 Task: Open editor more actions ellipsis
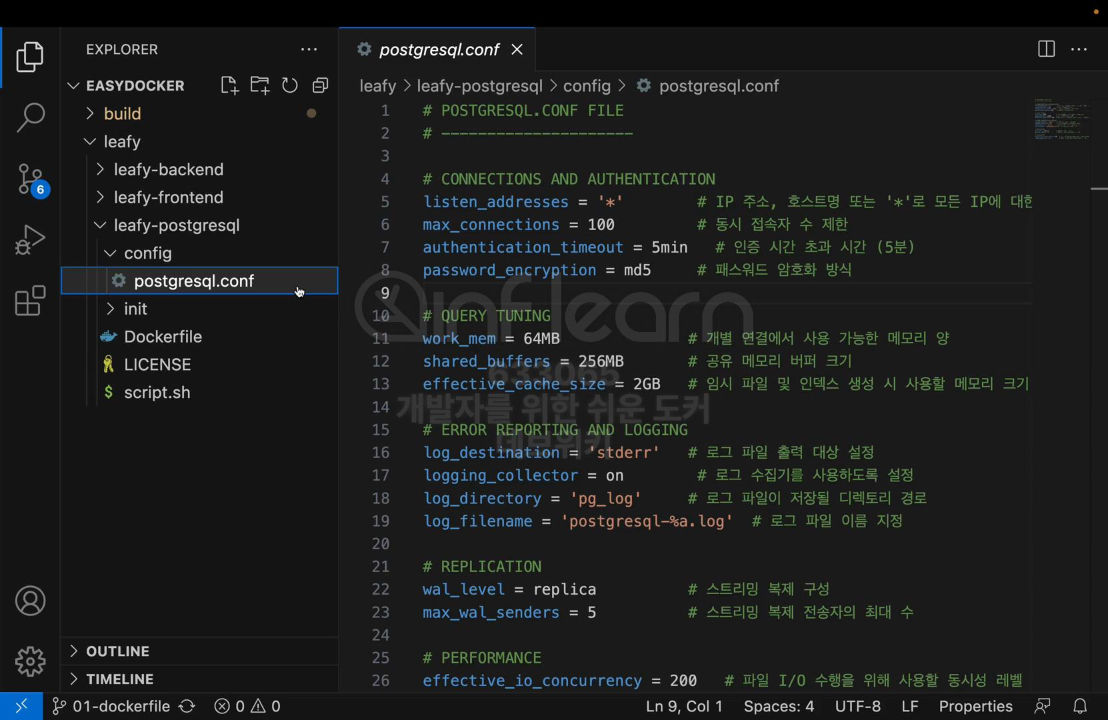point(1079,49)
